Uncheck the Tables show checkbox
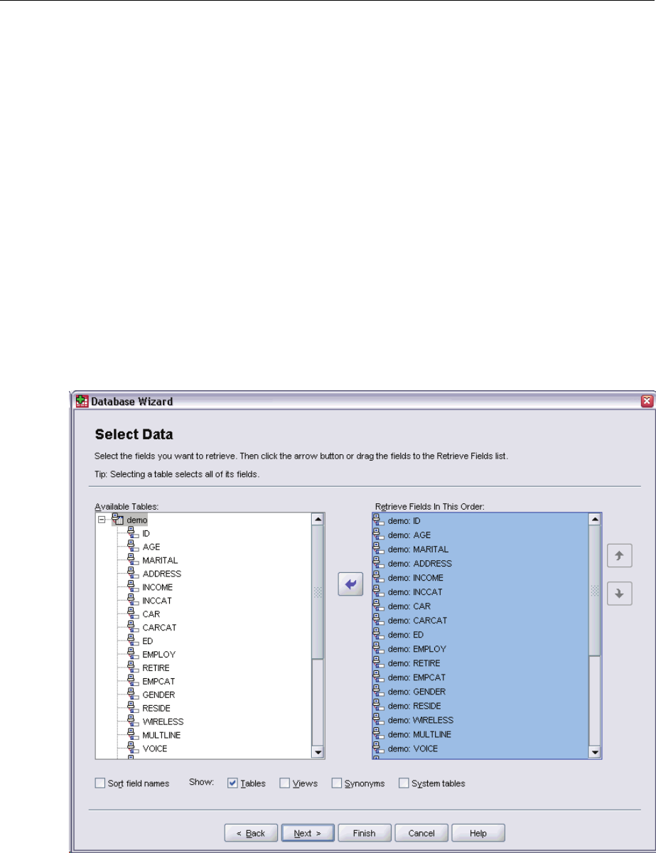Viewport: 656px width, 853px height. click(x=232, y=783)
